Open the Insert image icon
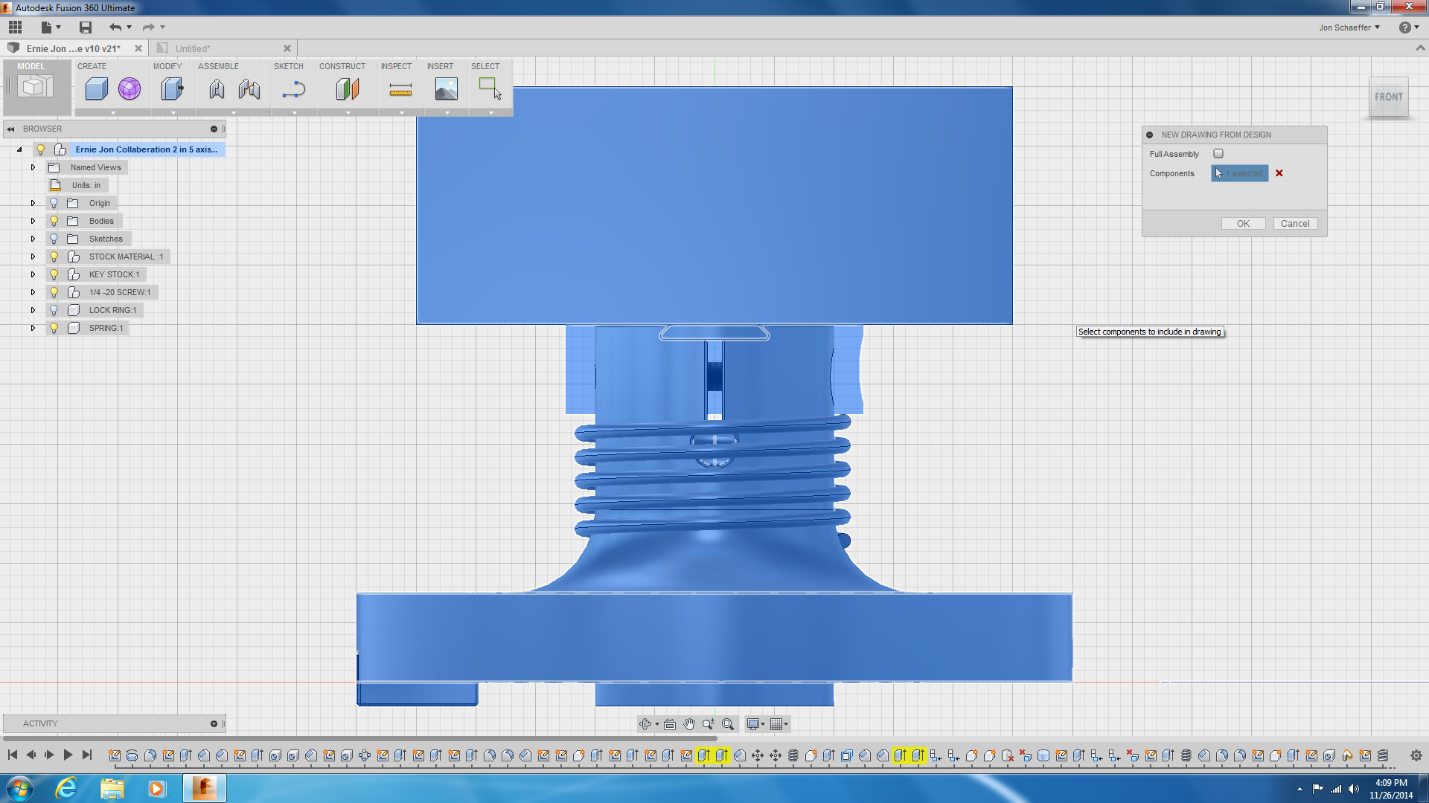1429x803 pixels. (x=446, y=89)
